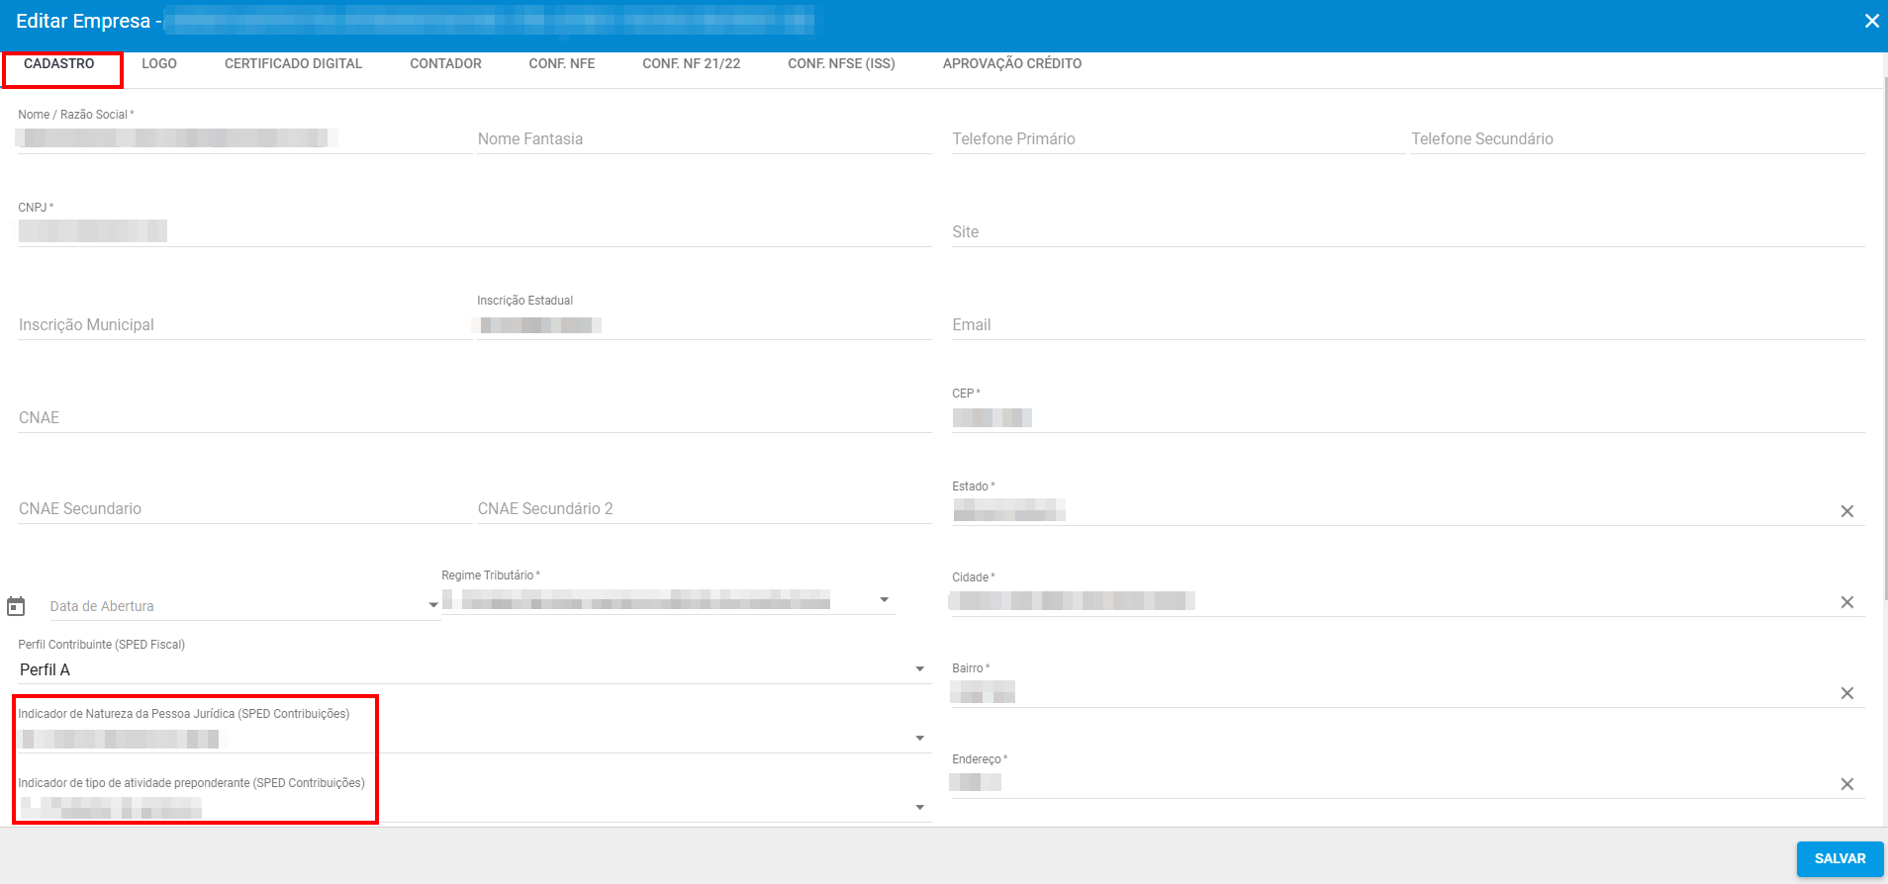
Task: Expand the Data de Abertura dropdown arrow
Action: (x=432, y=605)
